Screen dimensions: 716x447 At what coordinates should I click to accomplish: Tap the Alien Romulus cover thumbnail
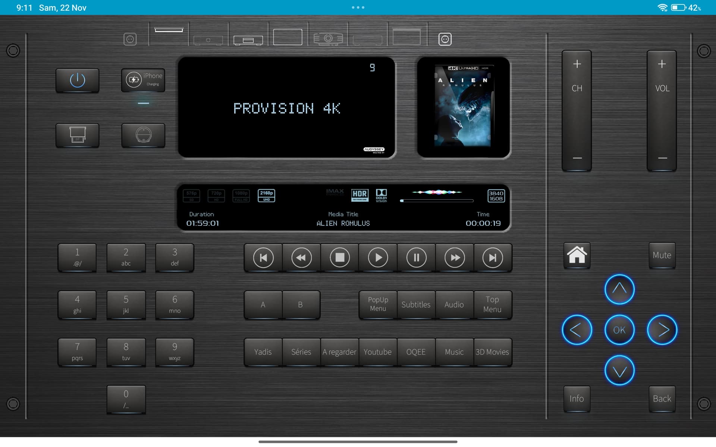463,107
